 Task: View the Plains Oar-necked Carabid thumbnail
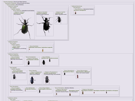tap(77, 76)
